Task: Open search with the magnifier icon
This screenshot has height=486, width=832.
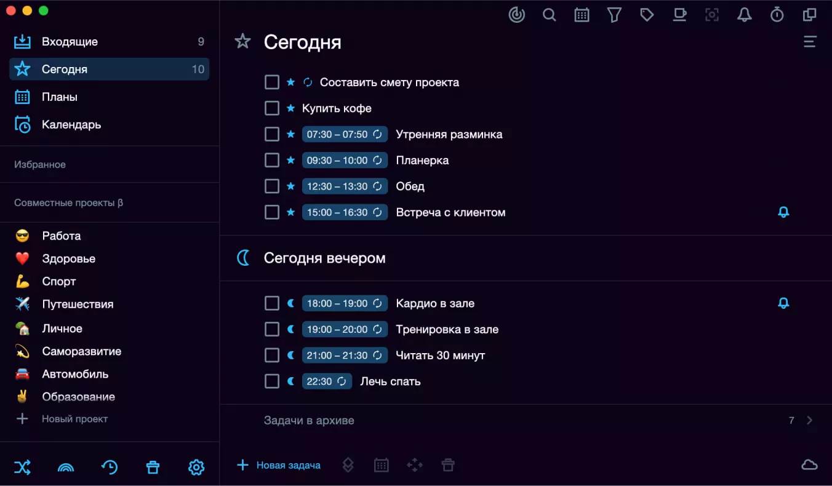Action: click(x=550, y=15)
